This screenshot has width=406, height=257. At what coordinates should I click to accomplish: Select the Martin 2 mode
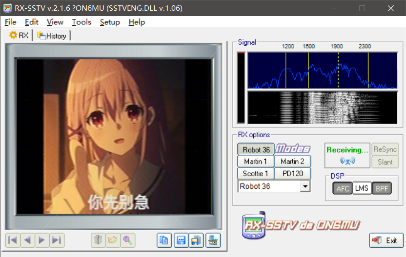[x=292, y=162]
